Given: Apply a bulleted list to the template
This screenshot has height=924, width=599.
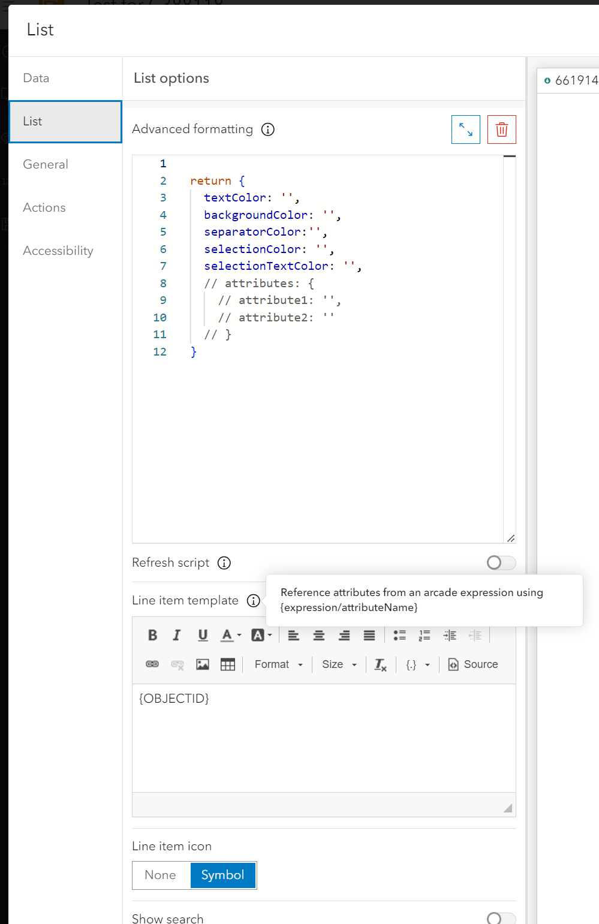Looking at the screenshot, I should (399, 634).
